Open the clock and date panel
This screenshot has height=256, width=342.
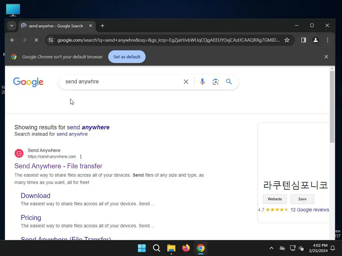pos(318,248)
